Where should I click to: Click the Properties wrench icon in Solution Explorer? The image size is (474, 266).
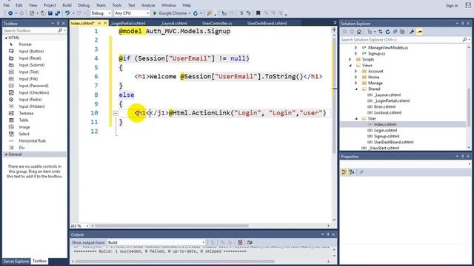click(x=412, y=32)
